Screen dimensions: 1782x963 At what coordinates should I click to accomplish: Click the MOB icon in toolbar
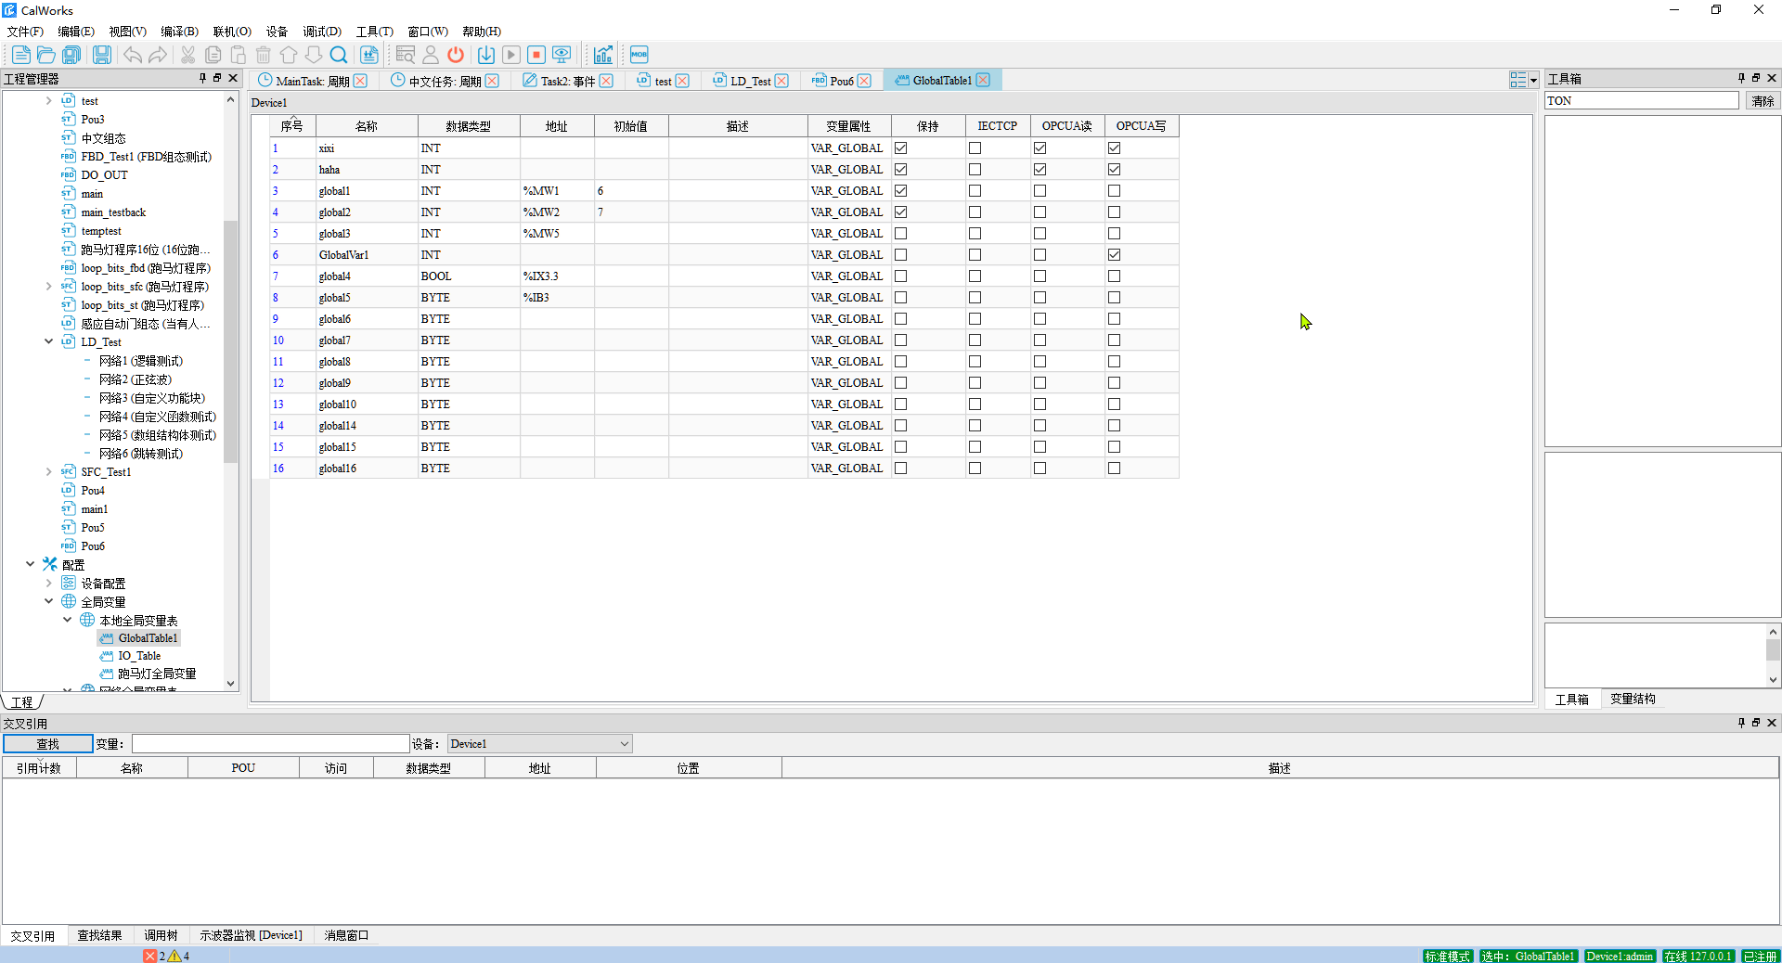639,55
